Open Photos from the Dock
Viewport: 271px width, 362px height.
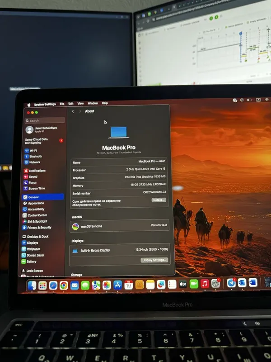(107, 286)
